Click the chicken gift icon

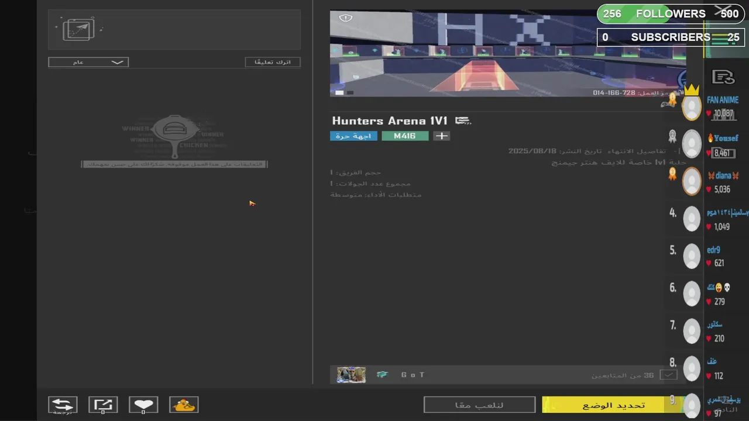point(184,404)
